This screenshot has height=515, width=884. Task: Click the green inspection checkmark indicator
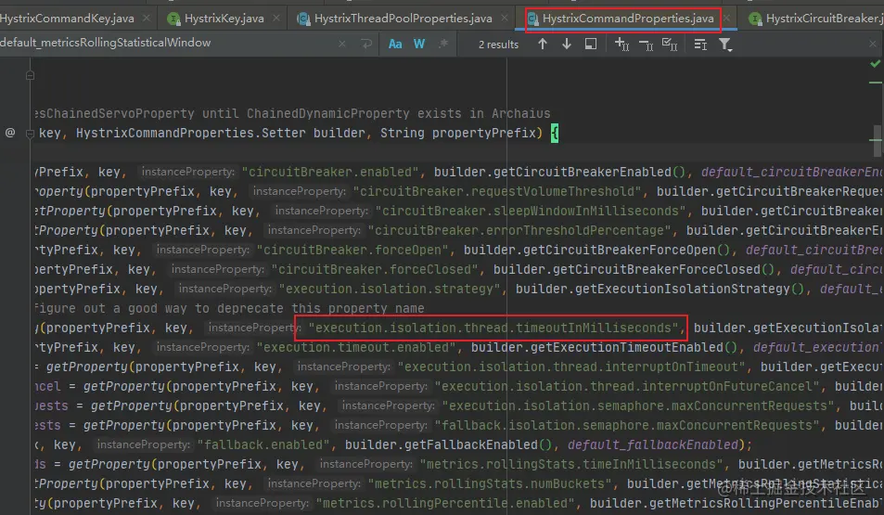(875, 64)
